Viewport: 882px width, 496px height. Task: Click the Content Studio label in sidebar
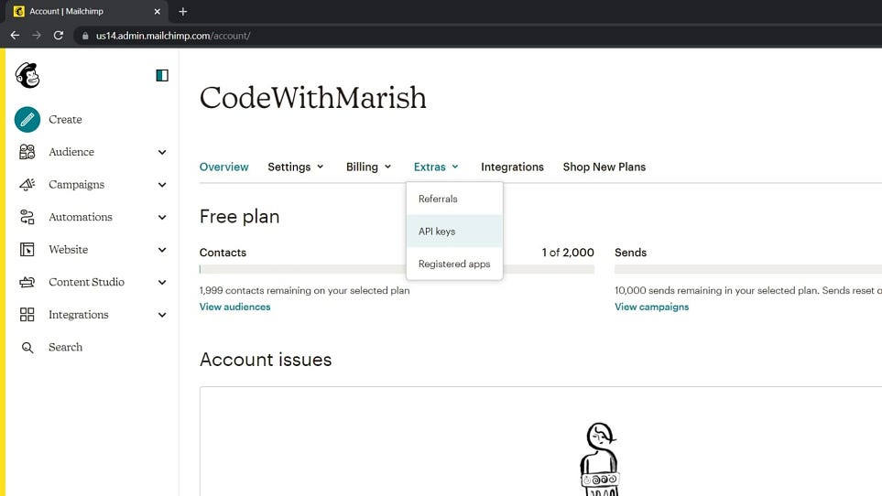pos(87,282)
